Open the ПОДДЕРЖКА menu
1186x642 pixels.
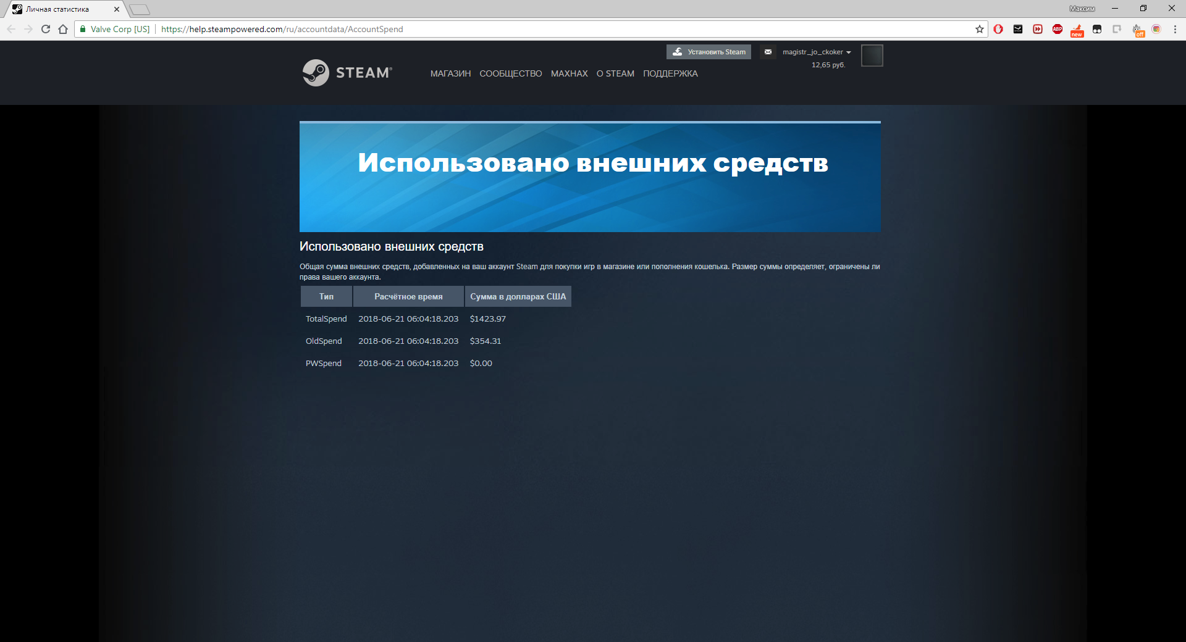pos(670,73)
